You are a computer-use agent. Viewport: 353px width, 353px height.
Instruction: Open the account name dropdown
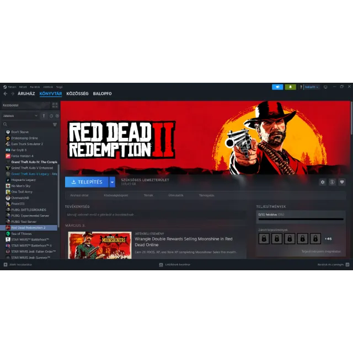coord(312,87)
